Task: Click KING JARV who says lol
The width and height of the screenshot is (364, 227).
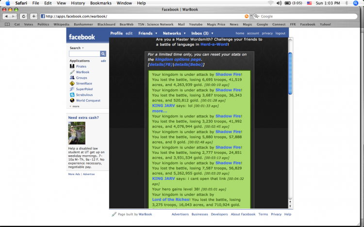Action: pos(163,106)
